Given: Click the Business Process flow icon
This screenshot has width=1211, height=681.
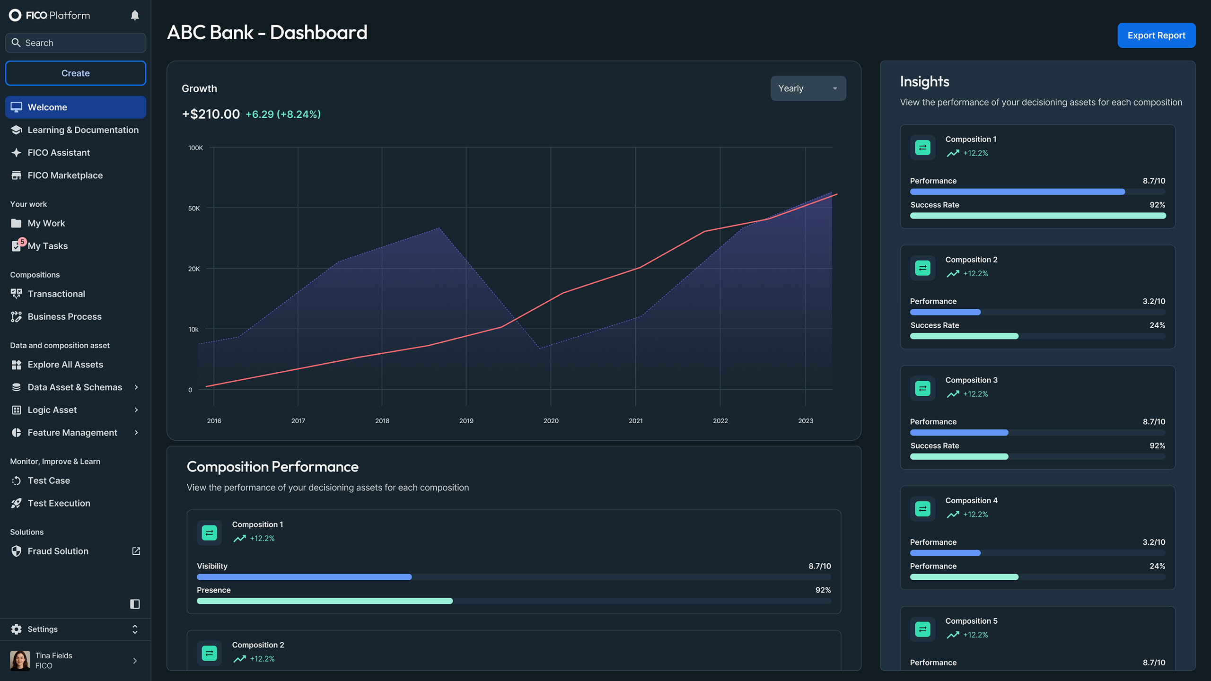Looking at the screenshot, I should click(x=16, y=317).
